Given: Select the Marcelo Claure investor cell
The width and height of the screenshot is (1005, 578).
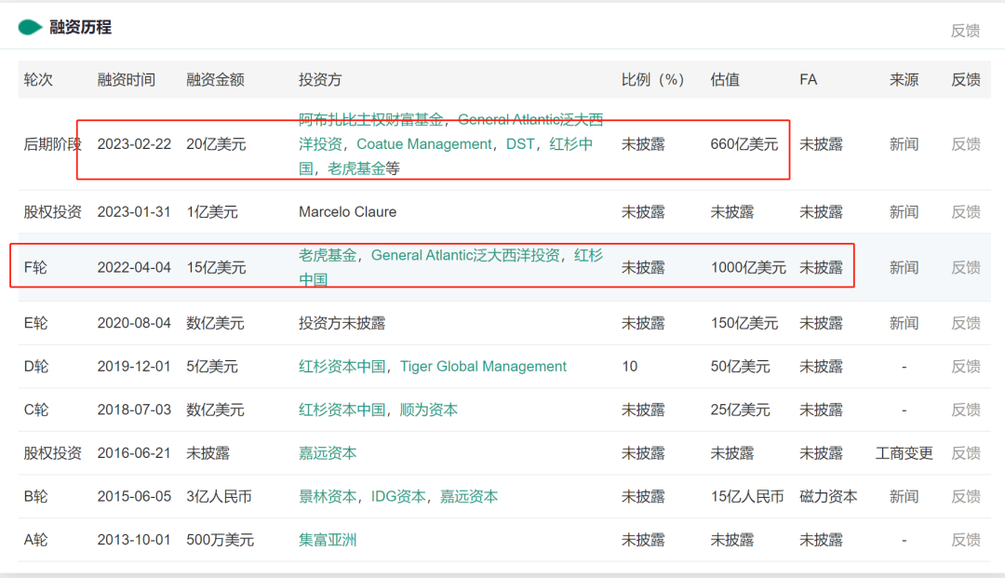Looking at the screenshot, I should coord(347,212).
